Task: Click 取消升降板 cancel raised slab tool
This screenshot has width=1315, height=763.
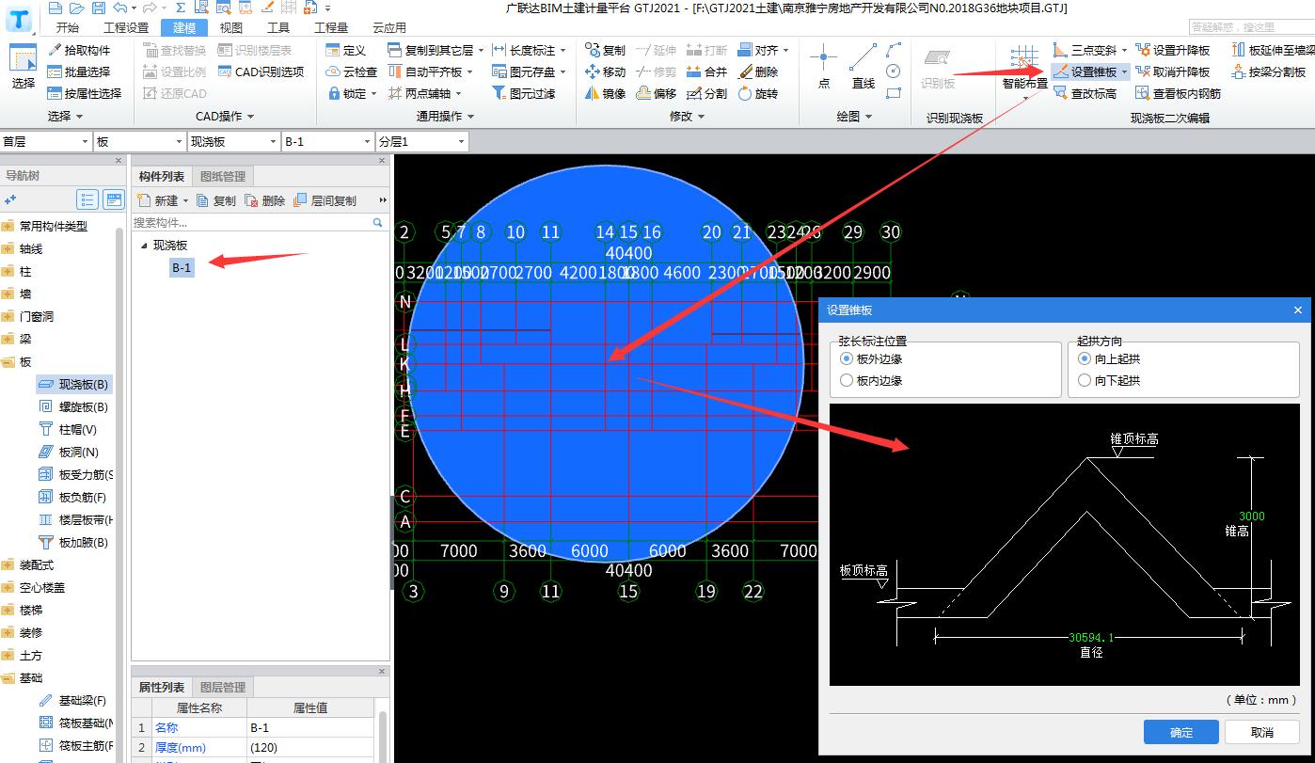Action: (1173, 72)
